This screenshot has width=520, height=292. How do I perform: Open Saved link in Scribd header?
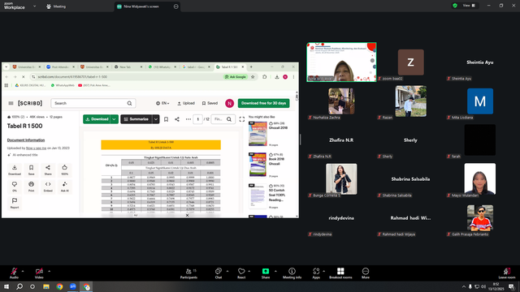point(210,103)
